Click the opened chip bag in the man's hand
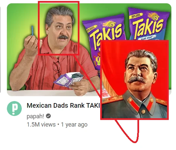 tap(69, 80)
